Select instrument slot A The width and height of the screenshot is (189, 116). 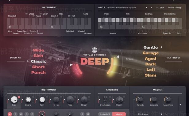10,114
